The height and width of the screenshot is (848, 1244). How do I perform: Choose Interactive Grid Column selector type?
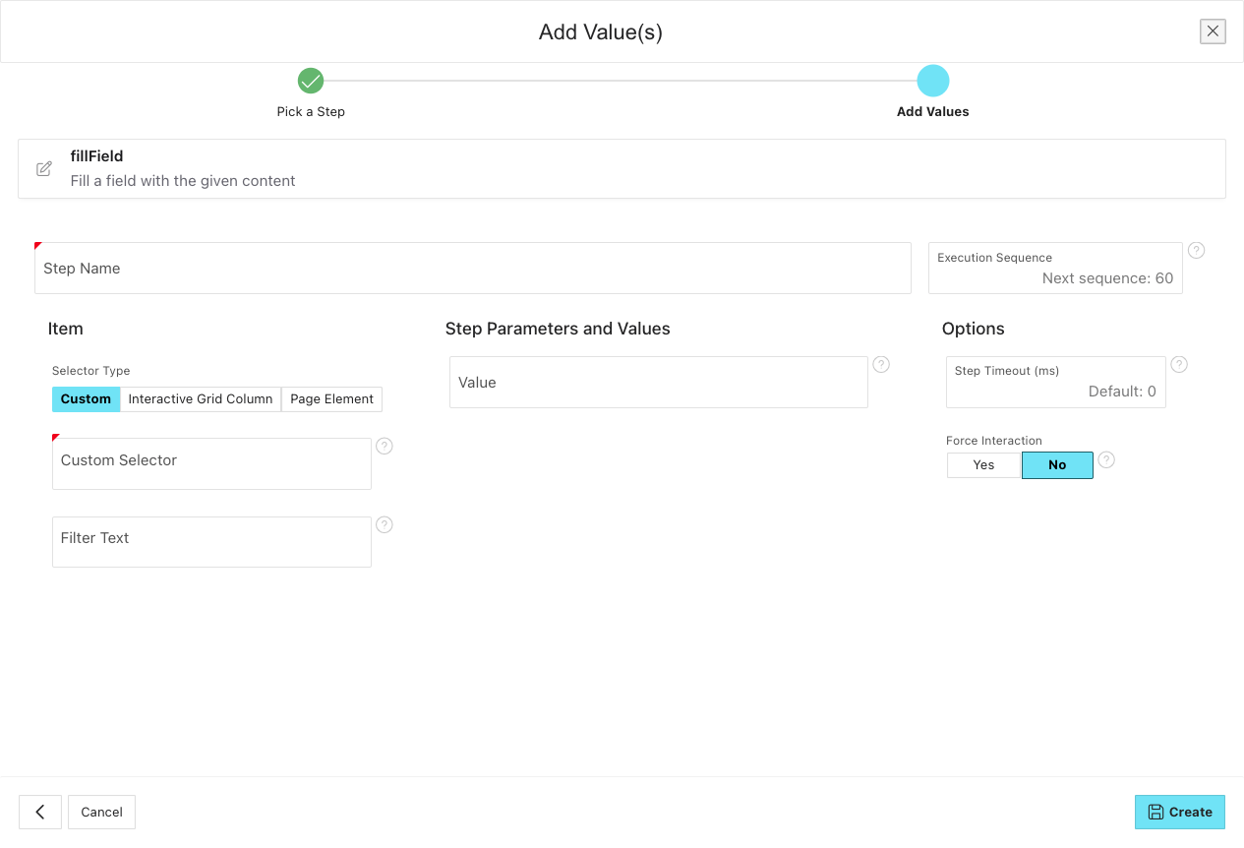201,399
